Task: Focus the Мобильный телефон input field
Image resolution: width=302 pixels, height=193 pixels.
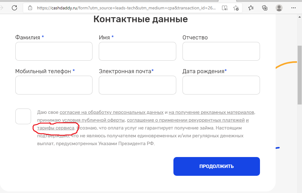Action: pyautogui.click(x=54, y=85)
